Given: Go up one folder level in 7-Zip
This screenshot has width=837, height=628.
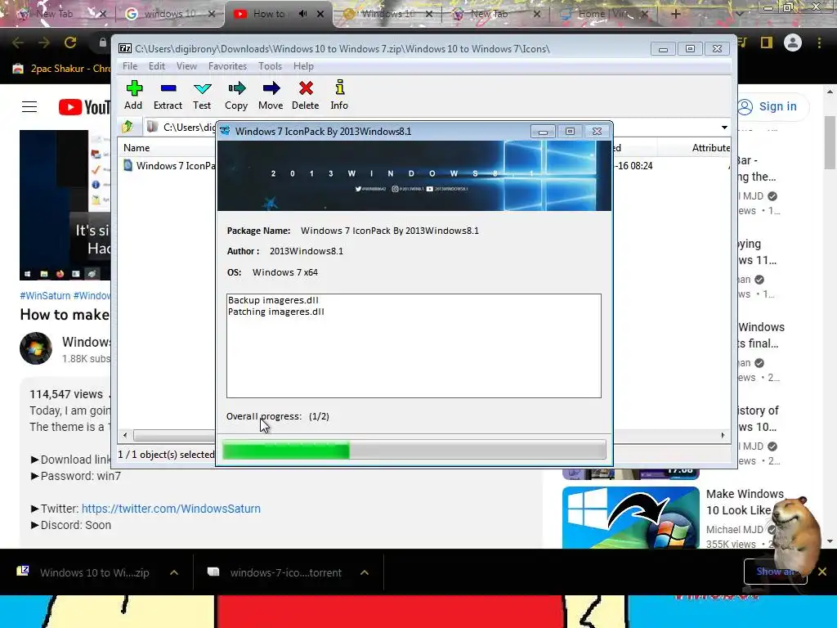Looking at the screenshot, I should pyautogui.click(x=128, y=127).
